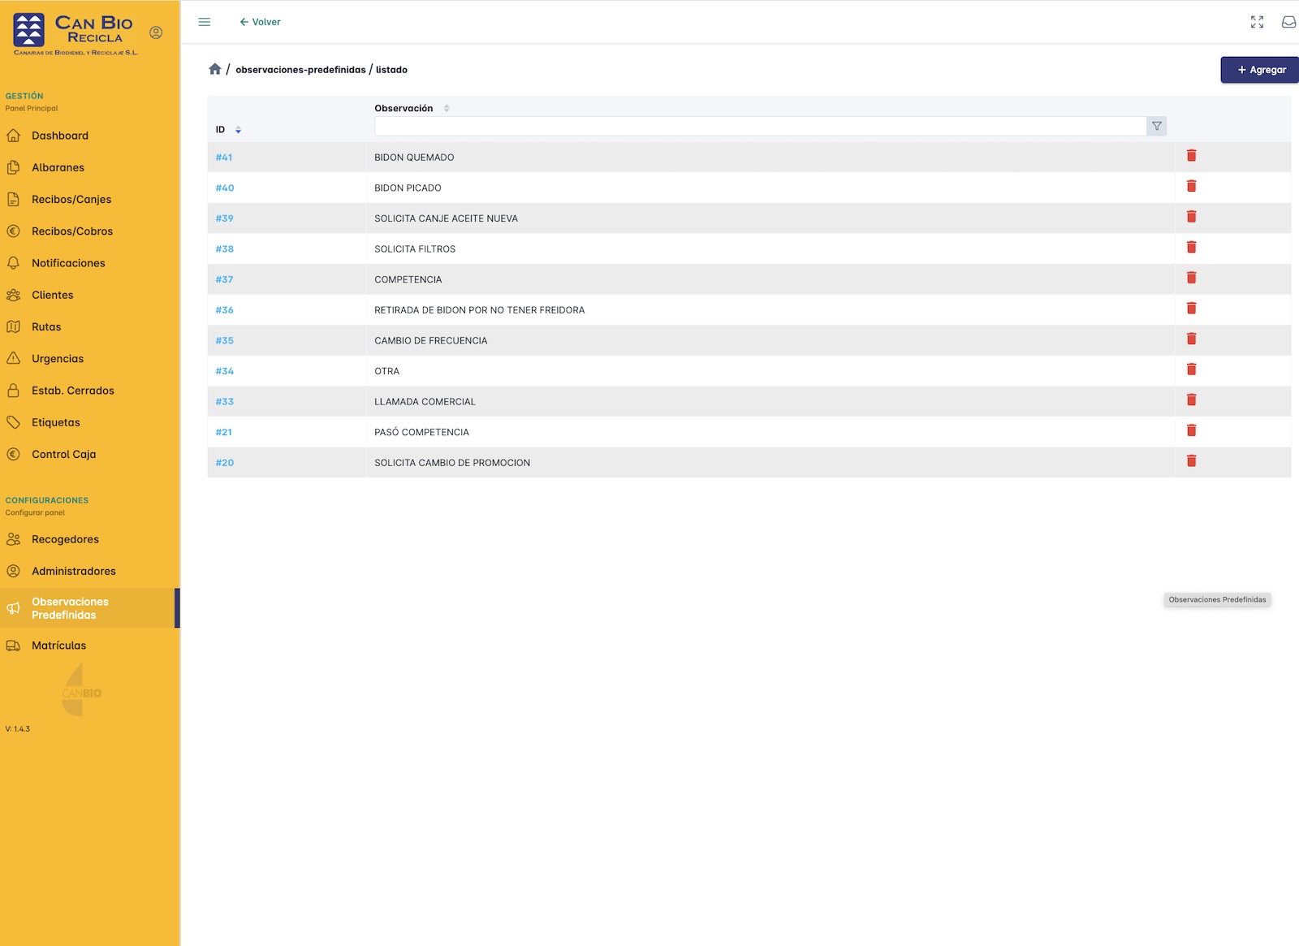Image resolution: width=1299 pixels, height=946 pixels.
Task: Click trash icon for SOLICITA FILTROS
Action: pos(1191,248)
